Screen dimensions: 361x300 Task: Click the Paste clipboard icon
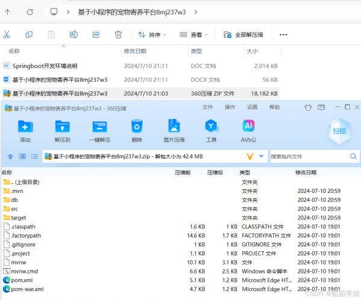[x=51, y=35]
